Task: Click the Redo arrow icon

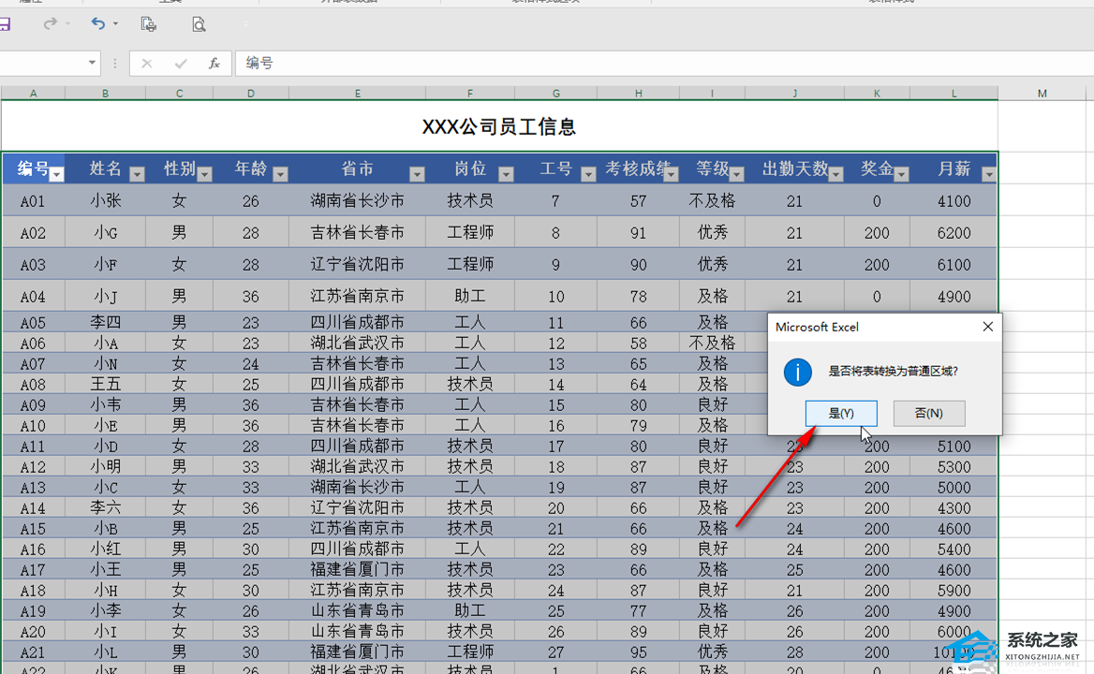Action: coord(51,24)
